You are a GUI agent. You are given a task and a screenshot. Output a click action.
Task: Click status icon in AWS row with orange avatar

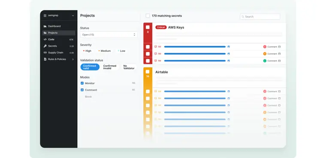point(156,54)
